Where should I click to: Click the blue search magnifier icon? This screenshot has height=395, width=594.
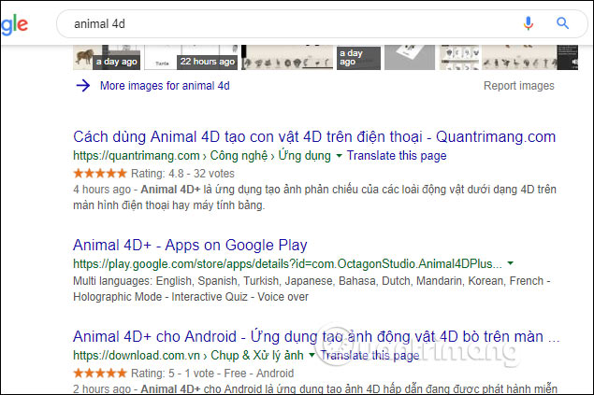tap(562, 23)
